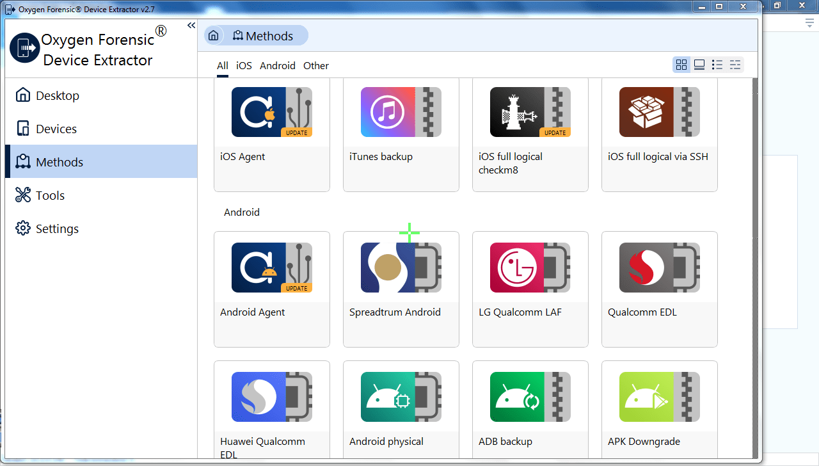Click the APK Downgrade label text
Image resolution: width=819 pixels, height=466 pixels.
point(644,442)
